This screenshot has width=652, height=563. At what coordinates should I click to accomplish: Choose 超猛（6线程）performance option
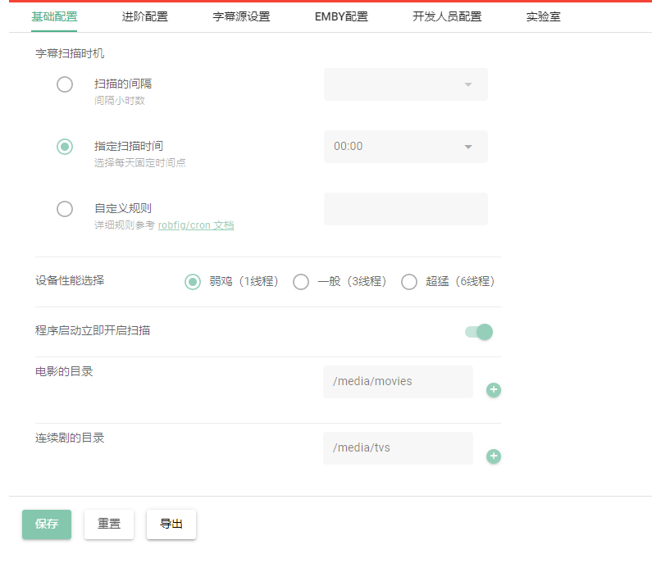tap(409, 282)
